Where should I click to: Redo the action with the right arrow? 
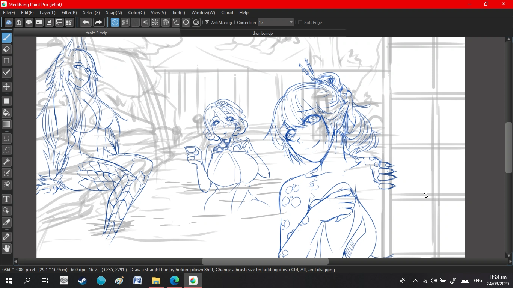click(98, 22)
